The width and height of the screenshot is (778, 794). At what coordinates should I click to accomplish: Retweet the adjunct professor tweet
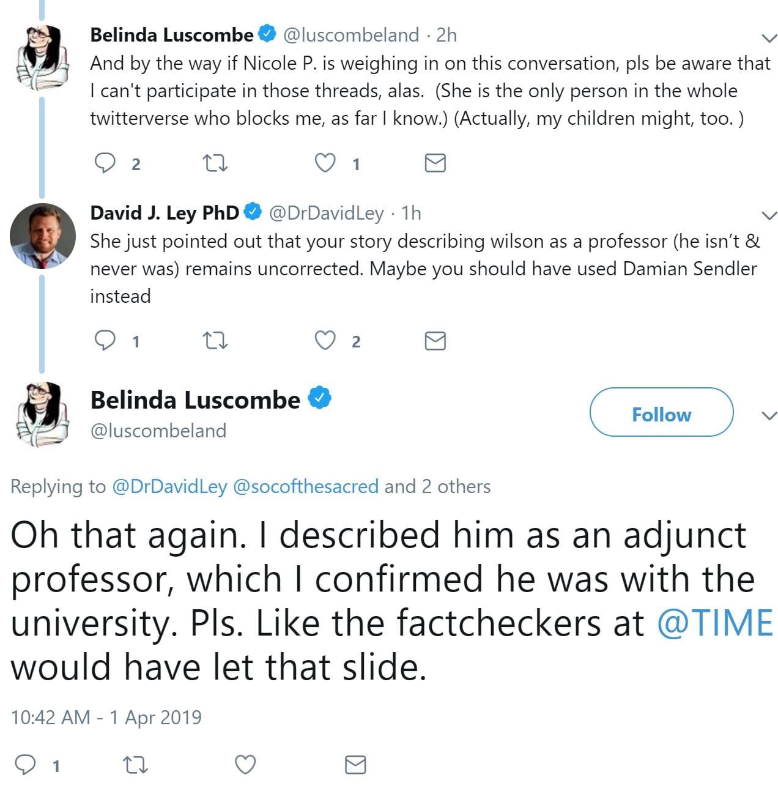tap(135, 765)
